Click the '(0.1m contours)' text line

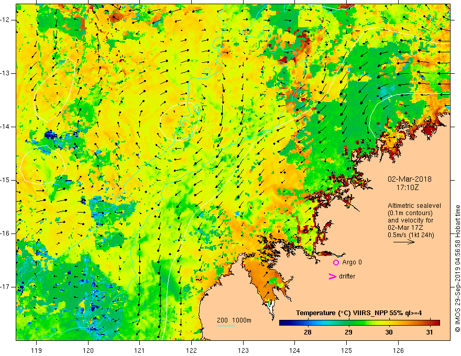click(410, 213)
